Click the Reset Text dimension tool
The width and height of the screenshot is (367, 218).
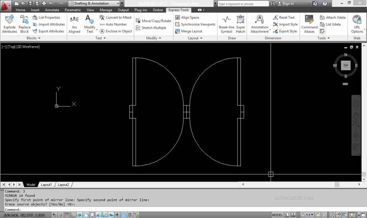[x=284, y=17]
